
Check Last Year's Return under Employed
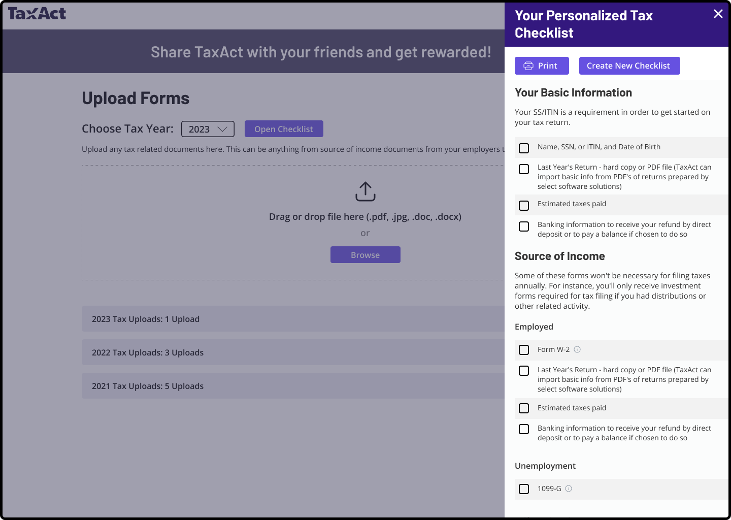point(524,371)
